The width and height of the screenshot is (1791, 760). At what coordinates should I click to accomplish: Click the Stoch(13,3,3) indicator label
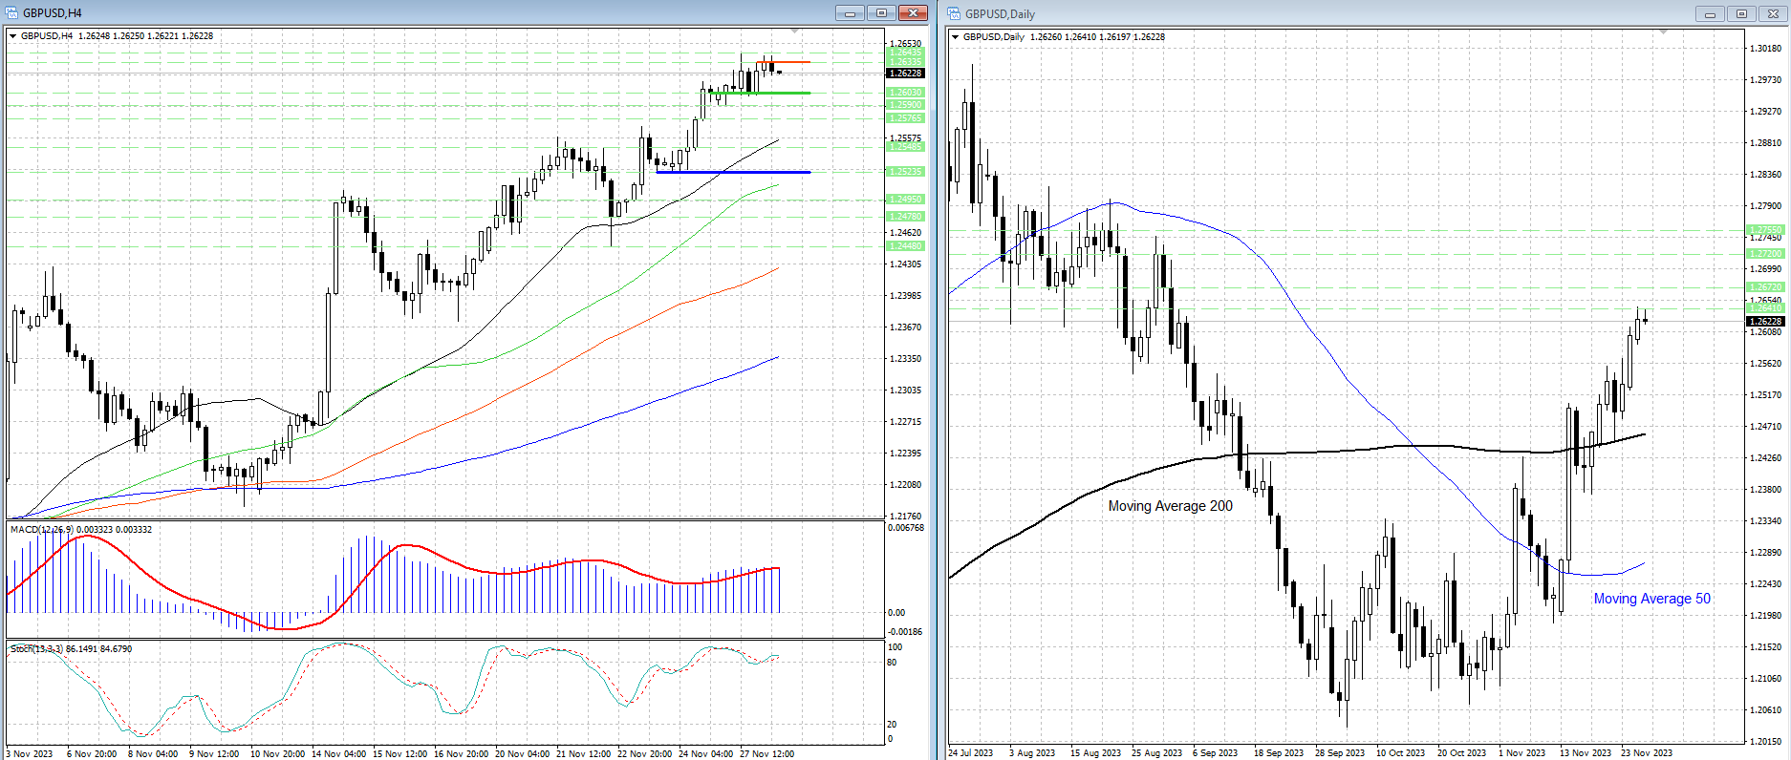pos(72,649)
